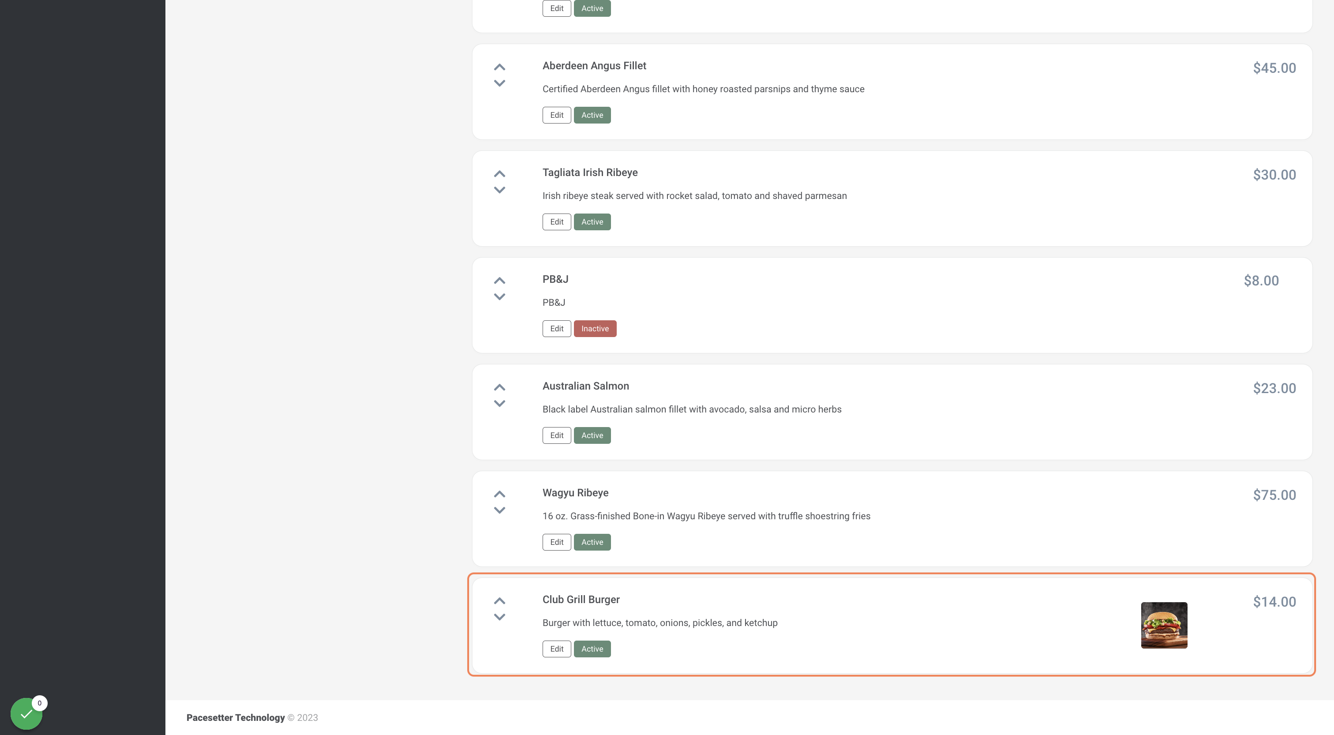Move Club Grill Burger down

coord(499,616)
